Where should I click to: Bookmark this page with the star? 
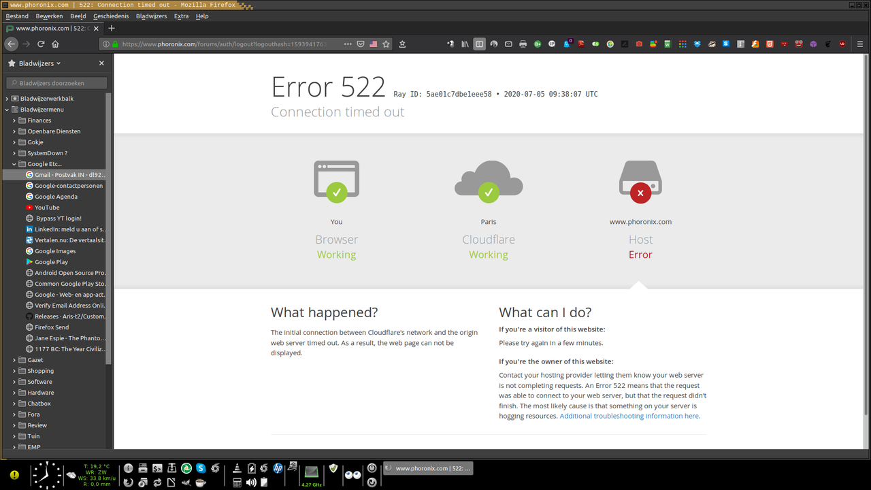386,44
